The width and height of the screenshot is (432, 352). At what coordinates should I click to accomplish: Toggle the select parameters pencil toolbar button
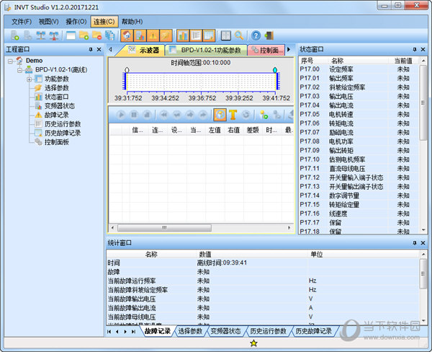[166, 35]
